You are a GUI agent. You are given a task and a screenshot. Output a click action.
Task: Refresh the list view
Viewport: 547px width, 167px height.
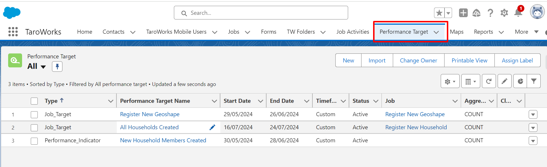(x=489, y=81)
